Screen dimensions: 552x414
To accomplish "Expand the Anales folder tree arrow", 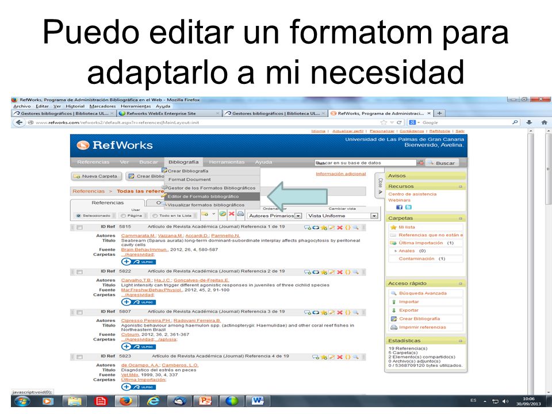I will pyautogui.click(x=396, y=251).
